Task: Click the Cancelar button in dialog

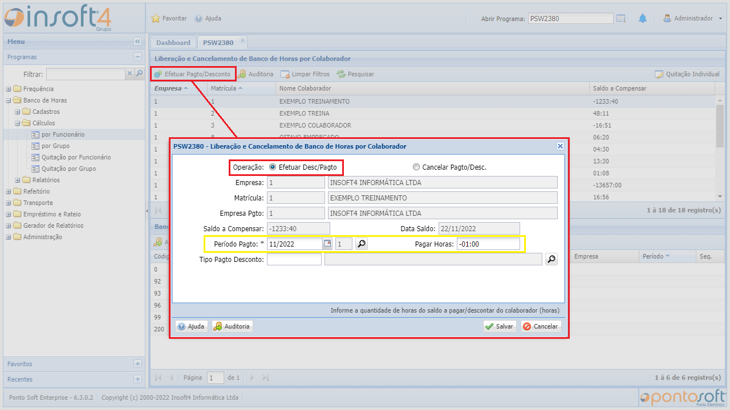Action: coord(541,326)
